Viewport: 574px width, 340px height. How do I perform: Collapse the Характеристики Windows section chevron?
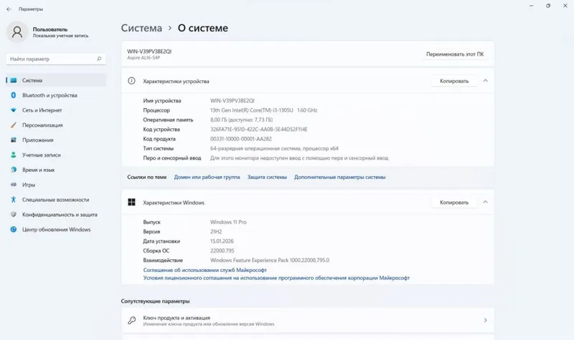pyautogui.click(x=486, y=202)
